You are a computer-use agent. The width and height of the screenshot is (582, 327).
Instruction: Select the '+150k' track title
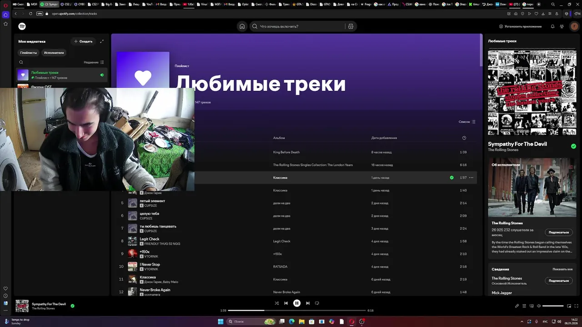click(145, 252)
